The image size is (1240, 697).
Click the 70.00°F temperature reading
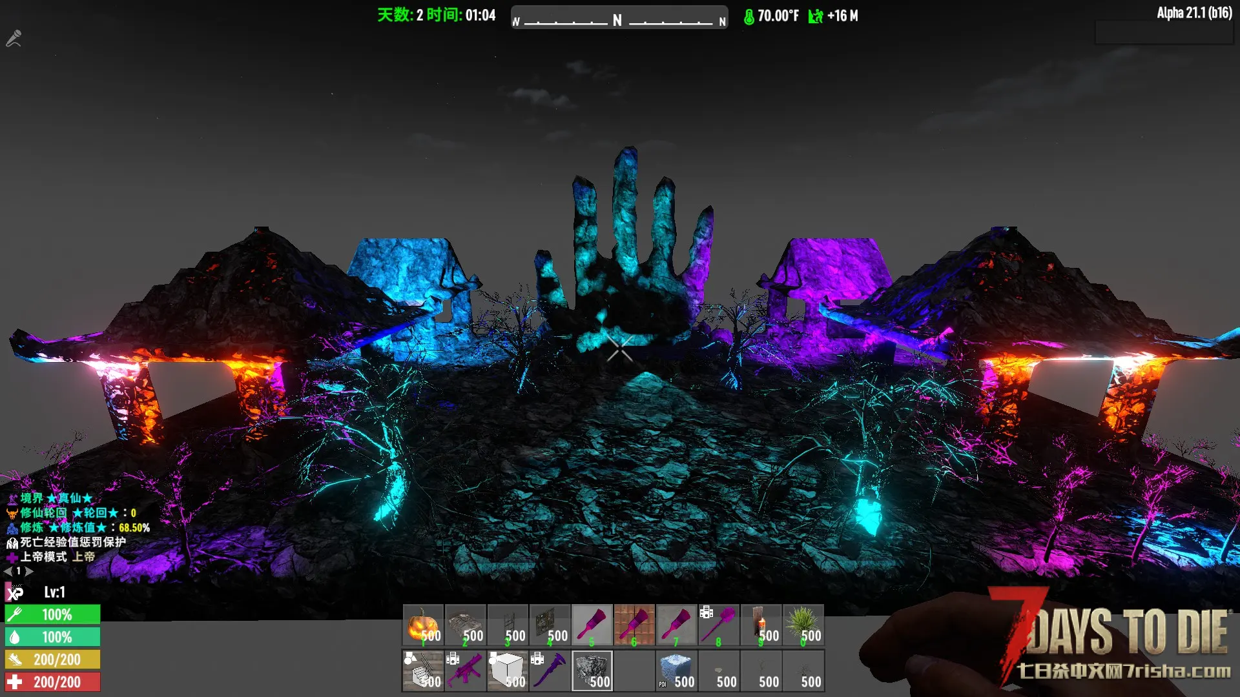[778, 16]
